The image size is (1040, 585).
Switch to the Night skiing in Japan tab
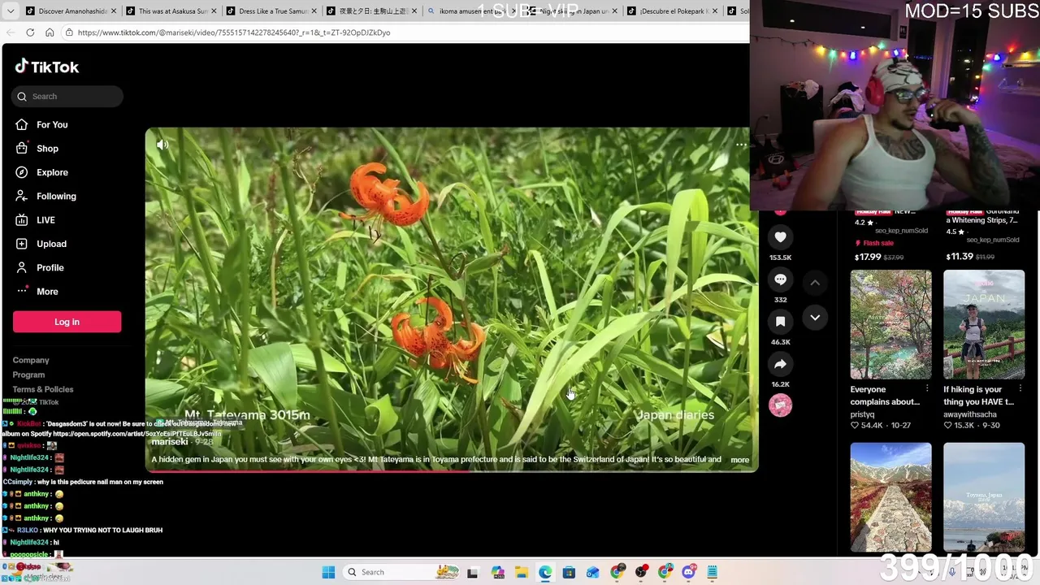pos(571,11)
